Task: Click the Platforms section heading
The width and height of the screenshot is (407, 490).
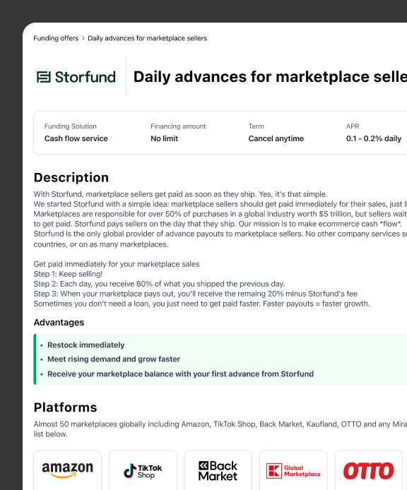Action: click(x=66, y=407)
